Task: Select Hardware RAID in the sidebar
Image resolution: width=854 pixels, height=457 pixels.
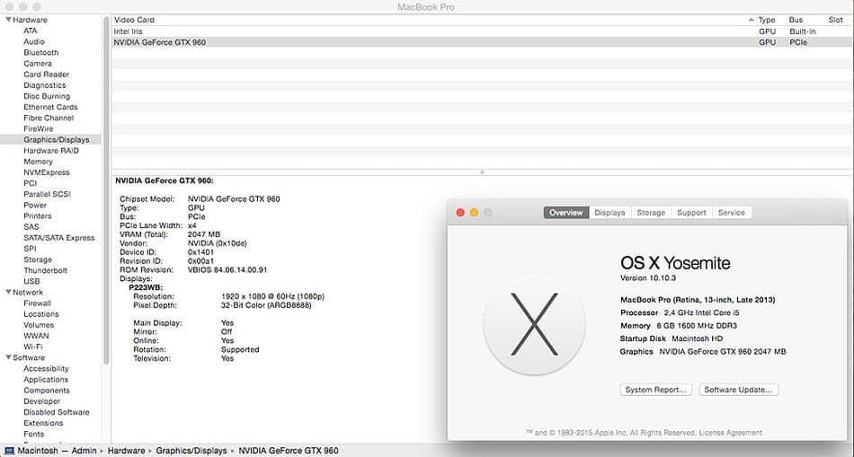Action: 51,150
